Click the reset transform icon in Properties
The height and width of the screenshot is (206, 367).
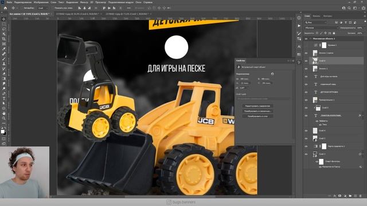tap(272, 74)
